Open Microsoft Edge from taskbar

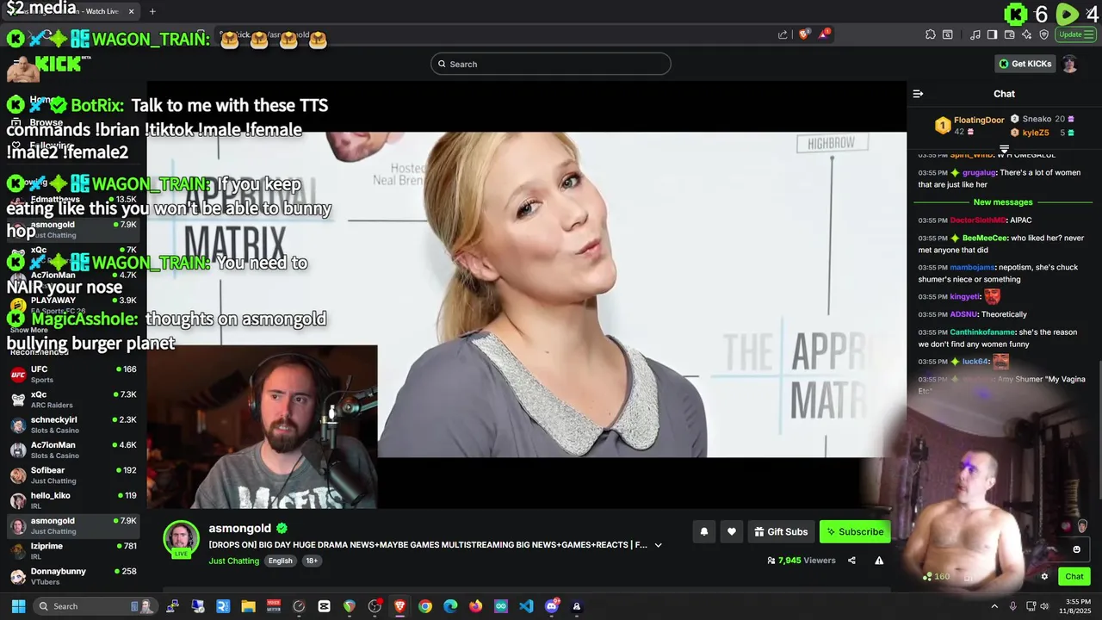pos(450,606)
